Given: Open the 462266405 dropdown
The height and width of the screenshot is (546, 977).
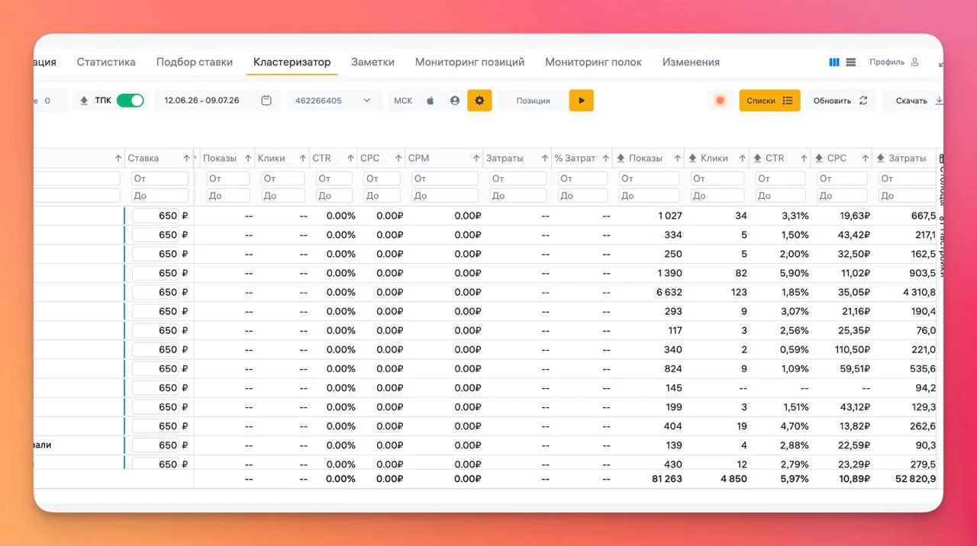Looking at the screenshot, I should [334, 101].
